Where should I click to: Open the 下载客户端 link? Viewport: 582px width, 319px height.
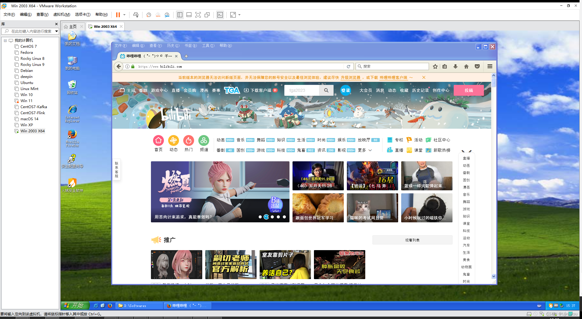pos(260,90)
